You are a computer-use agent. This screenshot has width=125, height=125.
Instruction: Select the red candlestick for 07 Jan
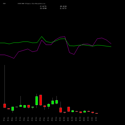[x=5, y=106]
